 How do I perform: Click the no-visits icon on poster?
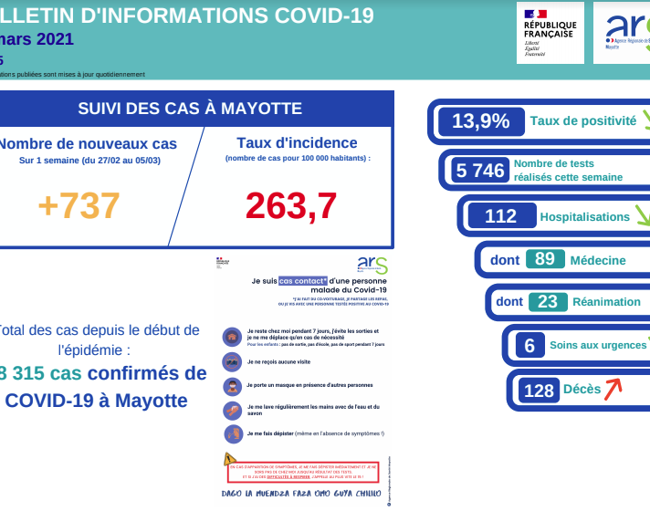pos(232,361)
